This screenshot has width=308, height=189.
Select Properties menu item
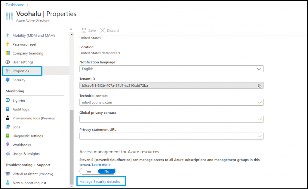point(21,71)
